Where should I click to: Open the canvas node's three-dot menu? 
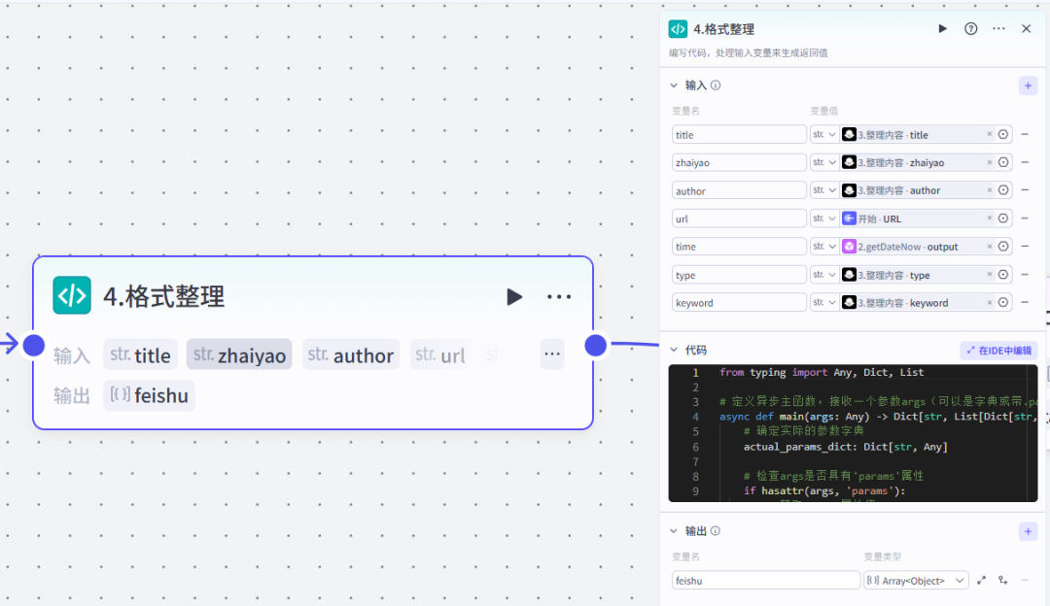[x=559, y=296]
